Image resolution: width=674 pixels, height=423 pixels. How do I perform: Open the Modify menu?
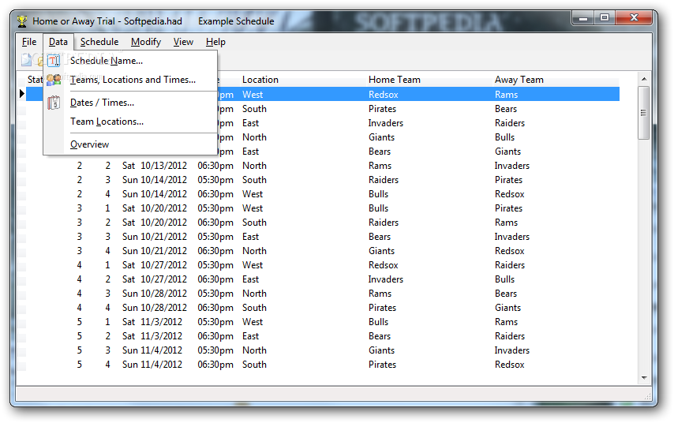point(146,42)
